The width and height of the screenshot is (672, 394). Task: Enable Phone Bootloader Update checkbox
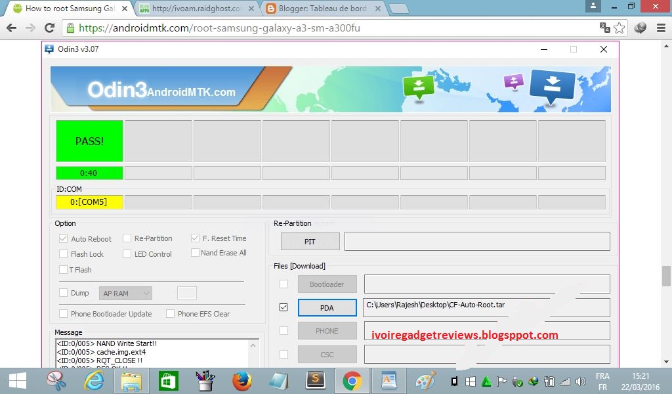[63, 313]
